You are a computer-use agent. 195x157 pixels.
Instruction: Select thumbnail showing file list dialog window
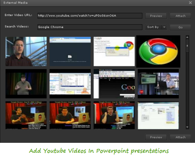(70, 84)
